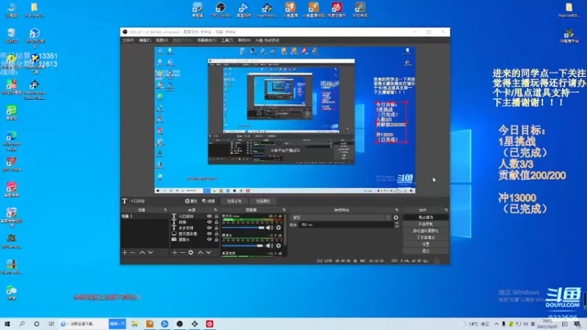Image resolution: width=587 pixels, height=330 pixels.
Task: Open the 文件(F) File menu
Action: pos(128,40)
